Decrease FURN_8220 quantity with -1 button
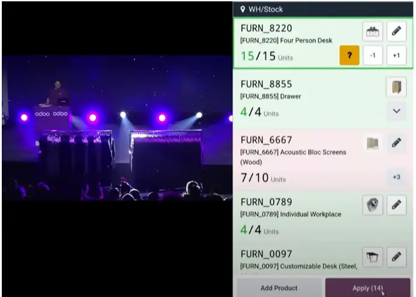 (373, 56)
